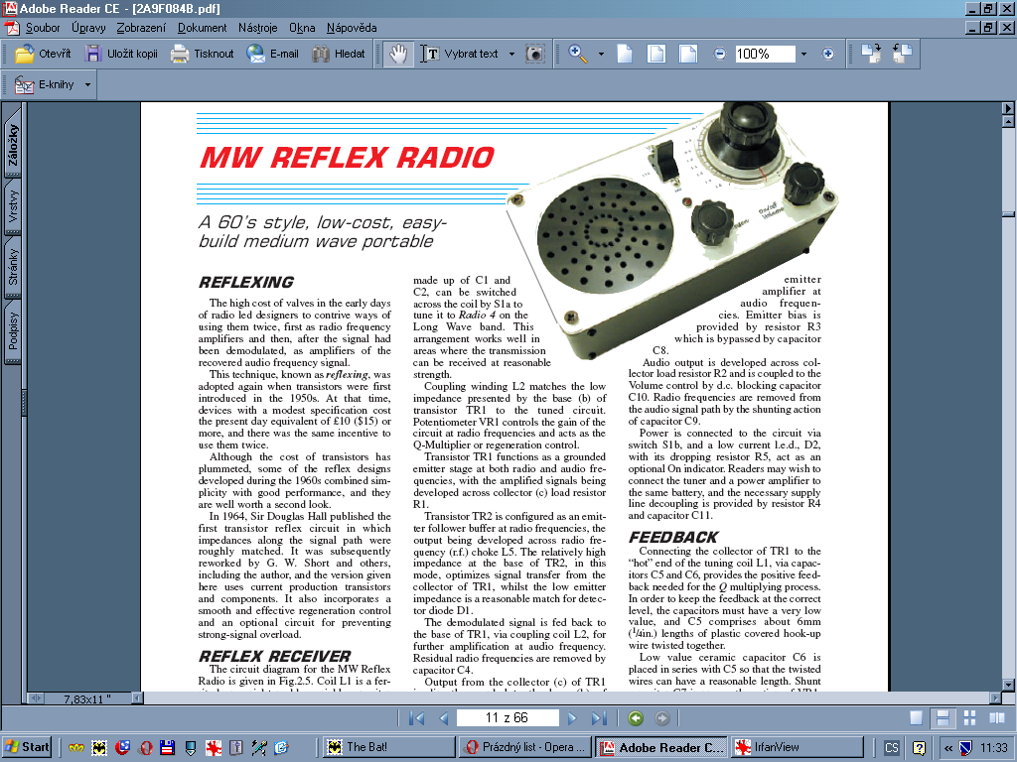The height and width of the screenshot is (762, 1017).
Task: Launch Opera from quick launch
Action: [x=145, y=748]
